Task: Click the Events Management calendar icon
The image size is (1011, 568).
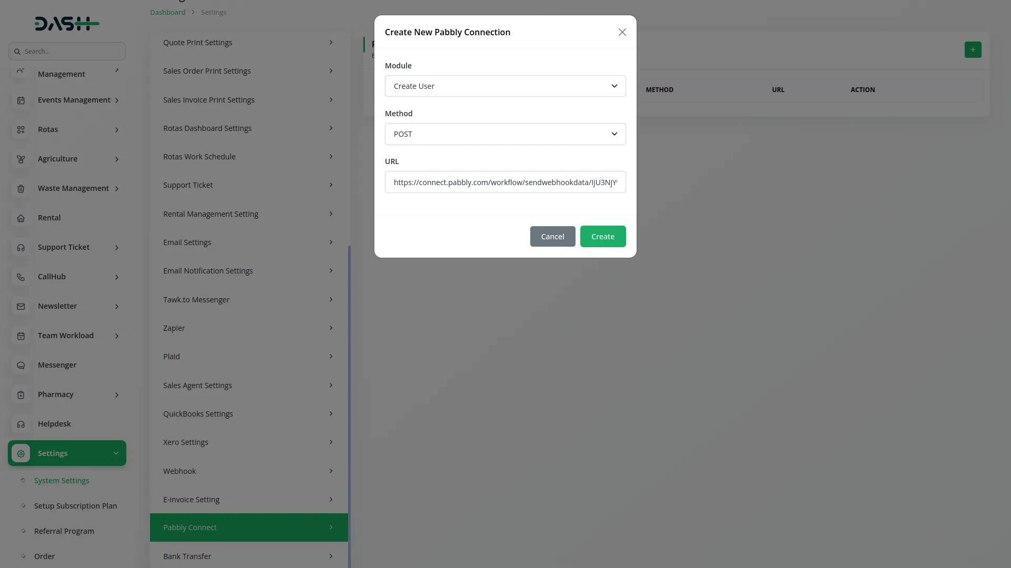Action: point(21,100)
